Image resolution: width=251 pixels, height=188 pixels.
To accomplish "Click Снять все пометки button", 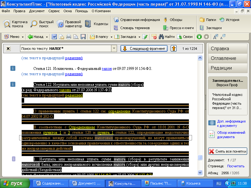I will click(228, 151).
